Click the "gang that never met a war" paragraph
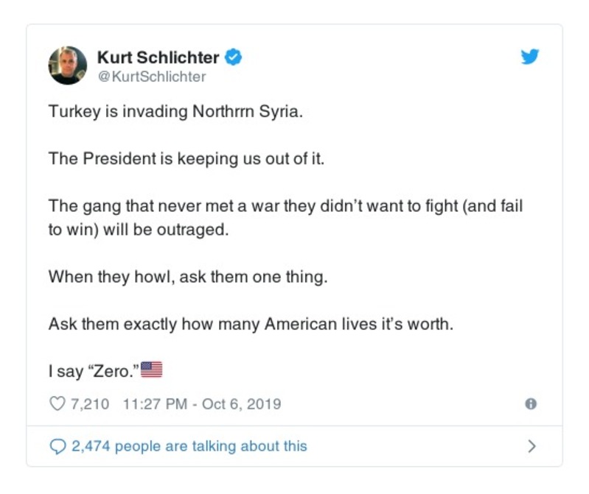 (x=285, y=206)
